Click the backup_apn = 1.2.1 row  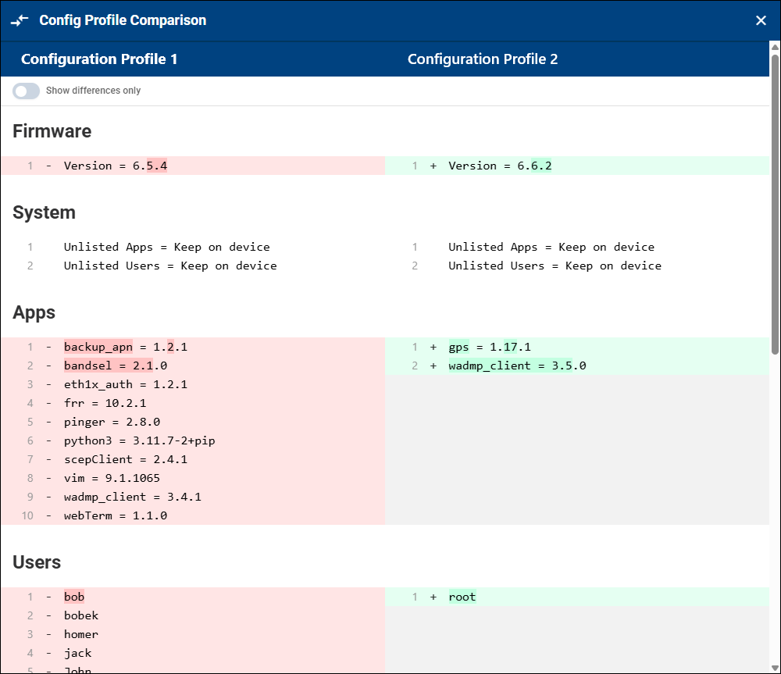tap(193, 347)
